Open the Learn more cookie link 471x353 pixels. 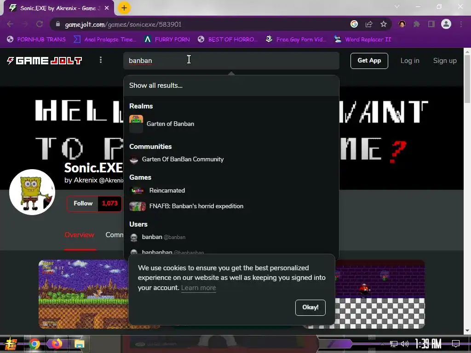pyautogui.click(x=199, y=288)
